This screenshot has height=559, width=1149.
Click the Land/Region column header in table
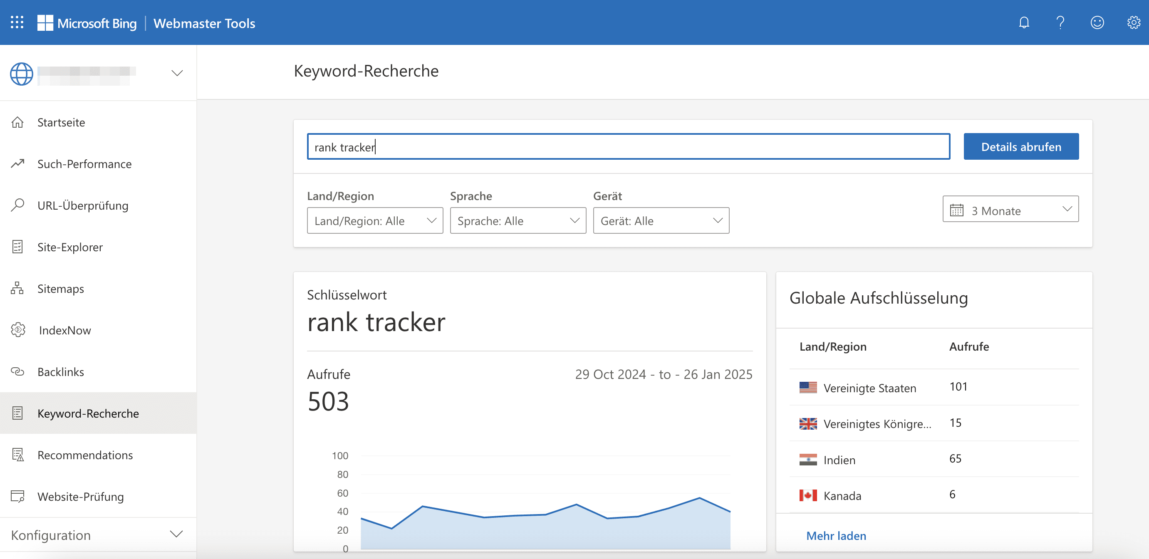833,346
